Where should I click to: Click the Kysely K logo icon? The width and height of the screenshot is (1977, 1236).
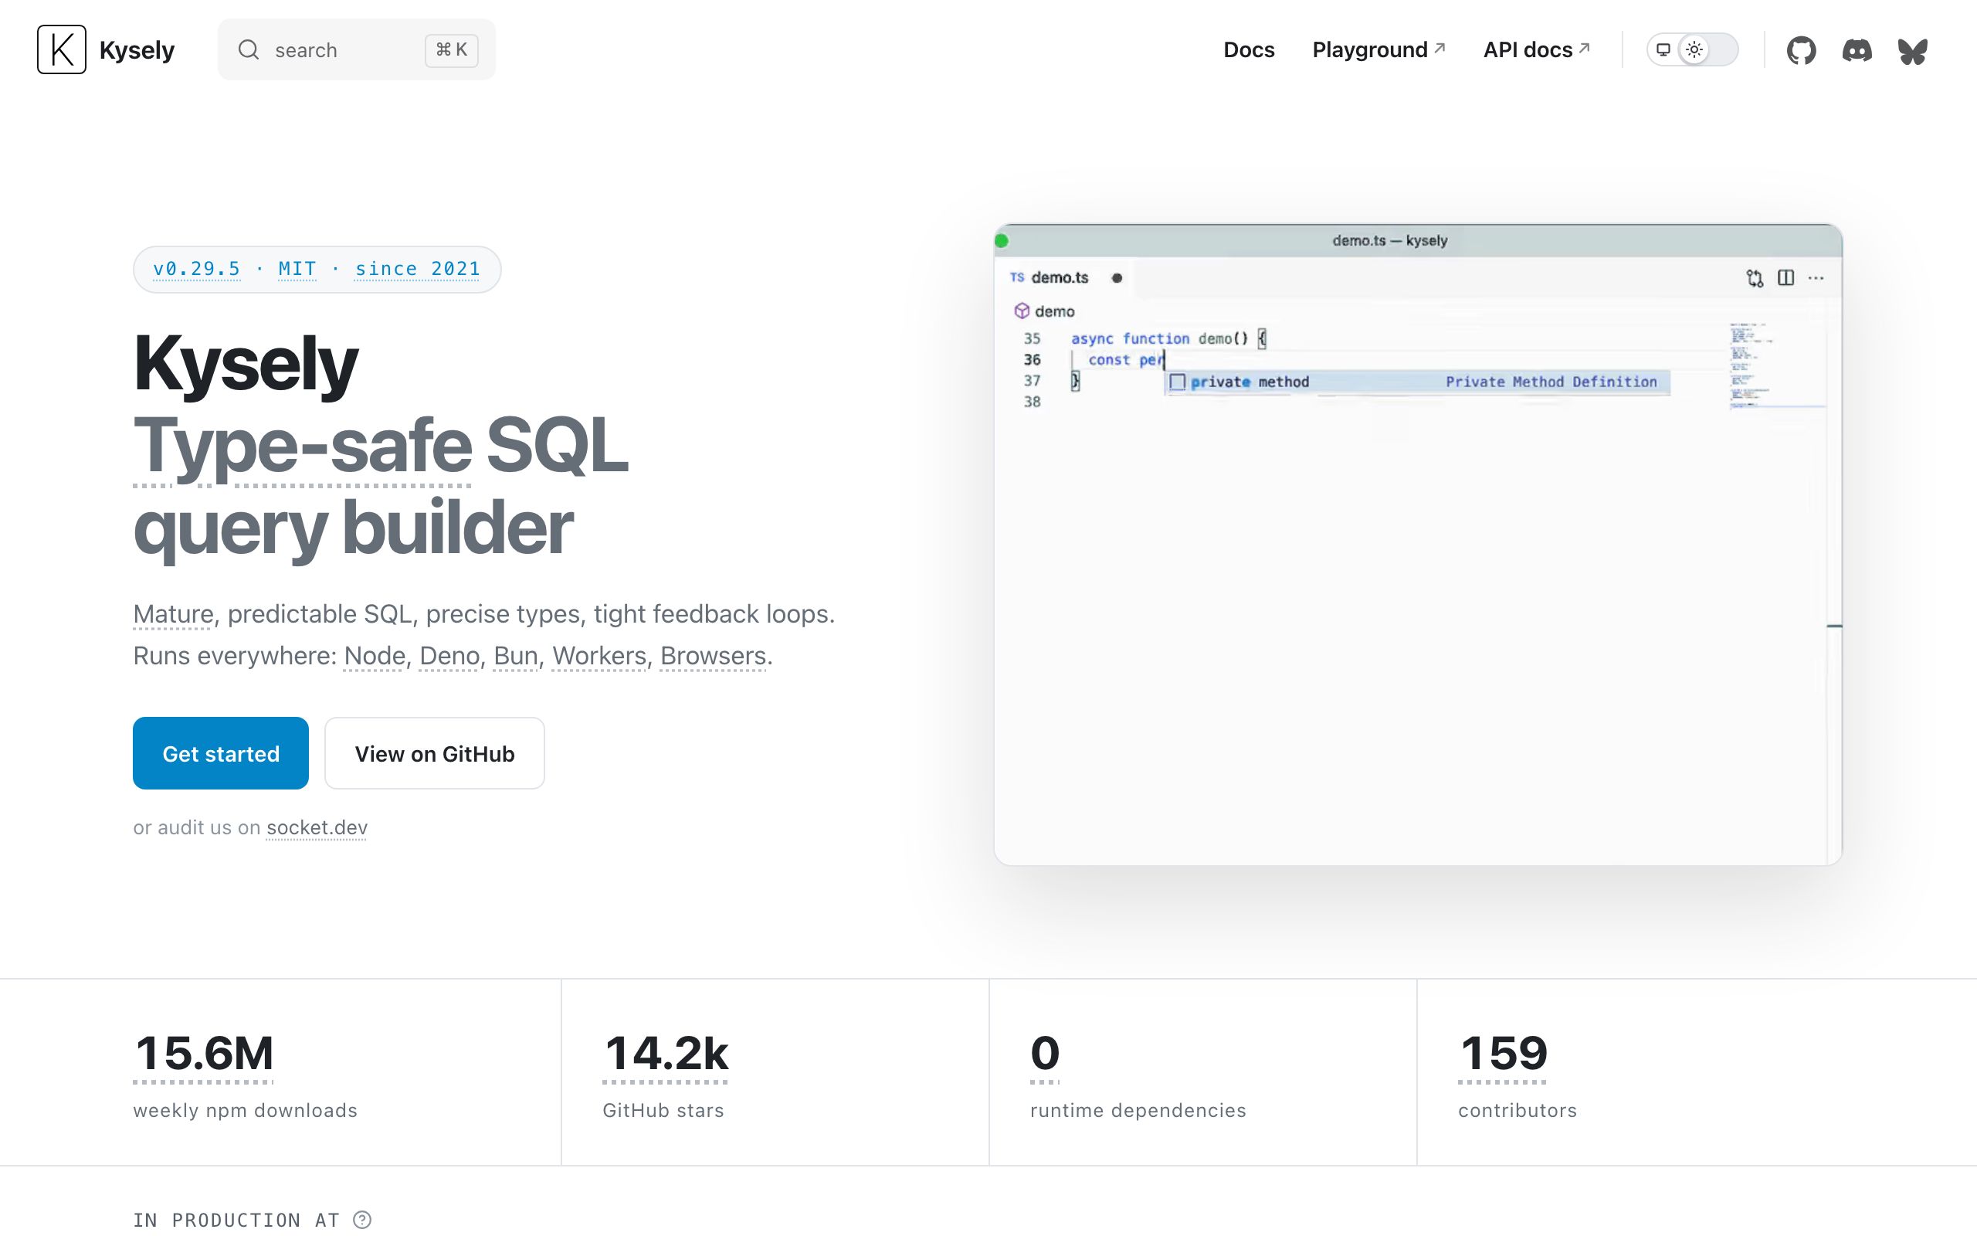(61, 49)
